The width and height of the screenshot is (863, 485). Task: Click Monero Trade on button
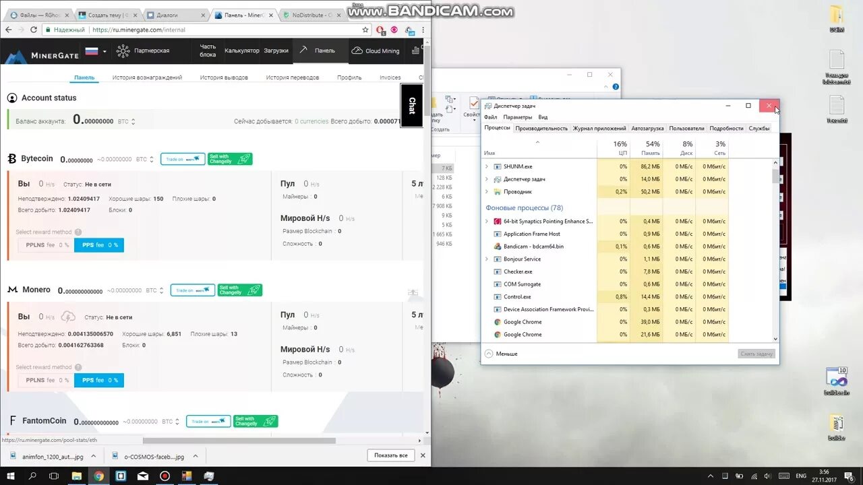coord(192,290)
